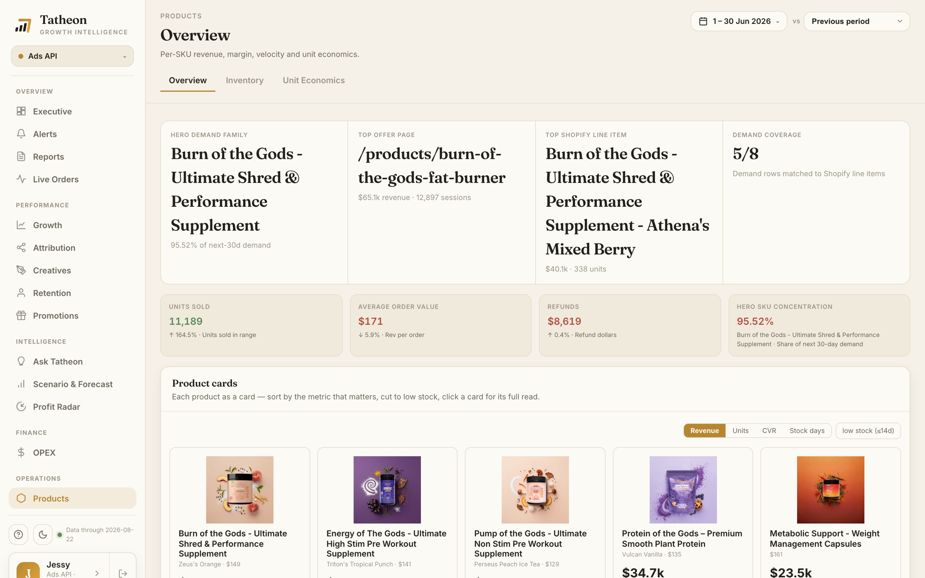Open Alerts bell icon in sidebar
This screenshot has width=925, height=578.
[21, 134]
